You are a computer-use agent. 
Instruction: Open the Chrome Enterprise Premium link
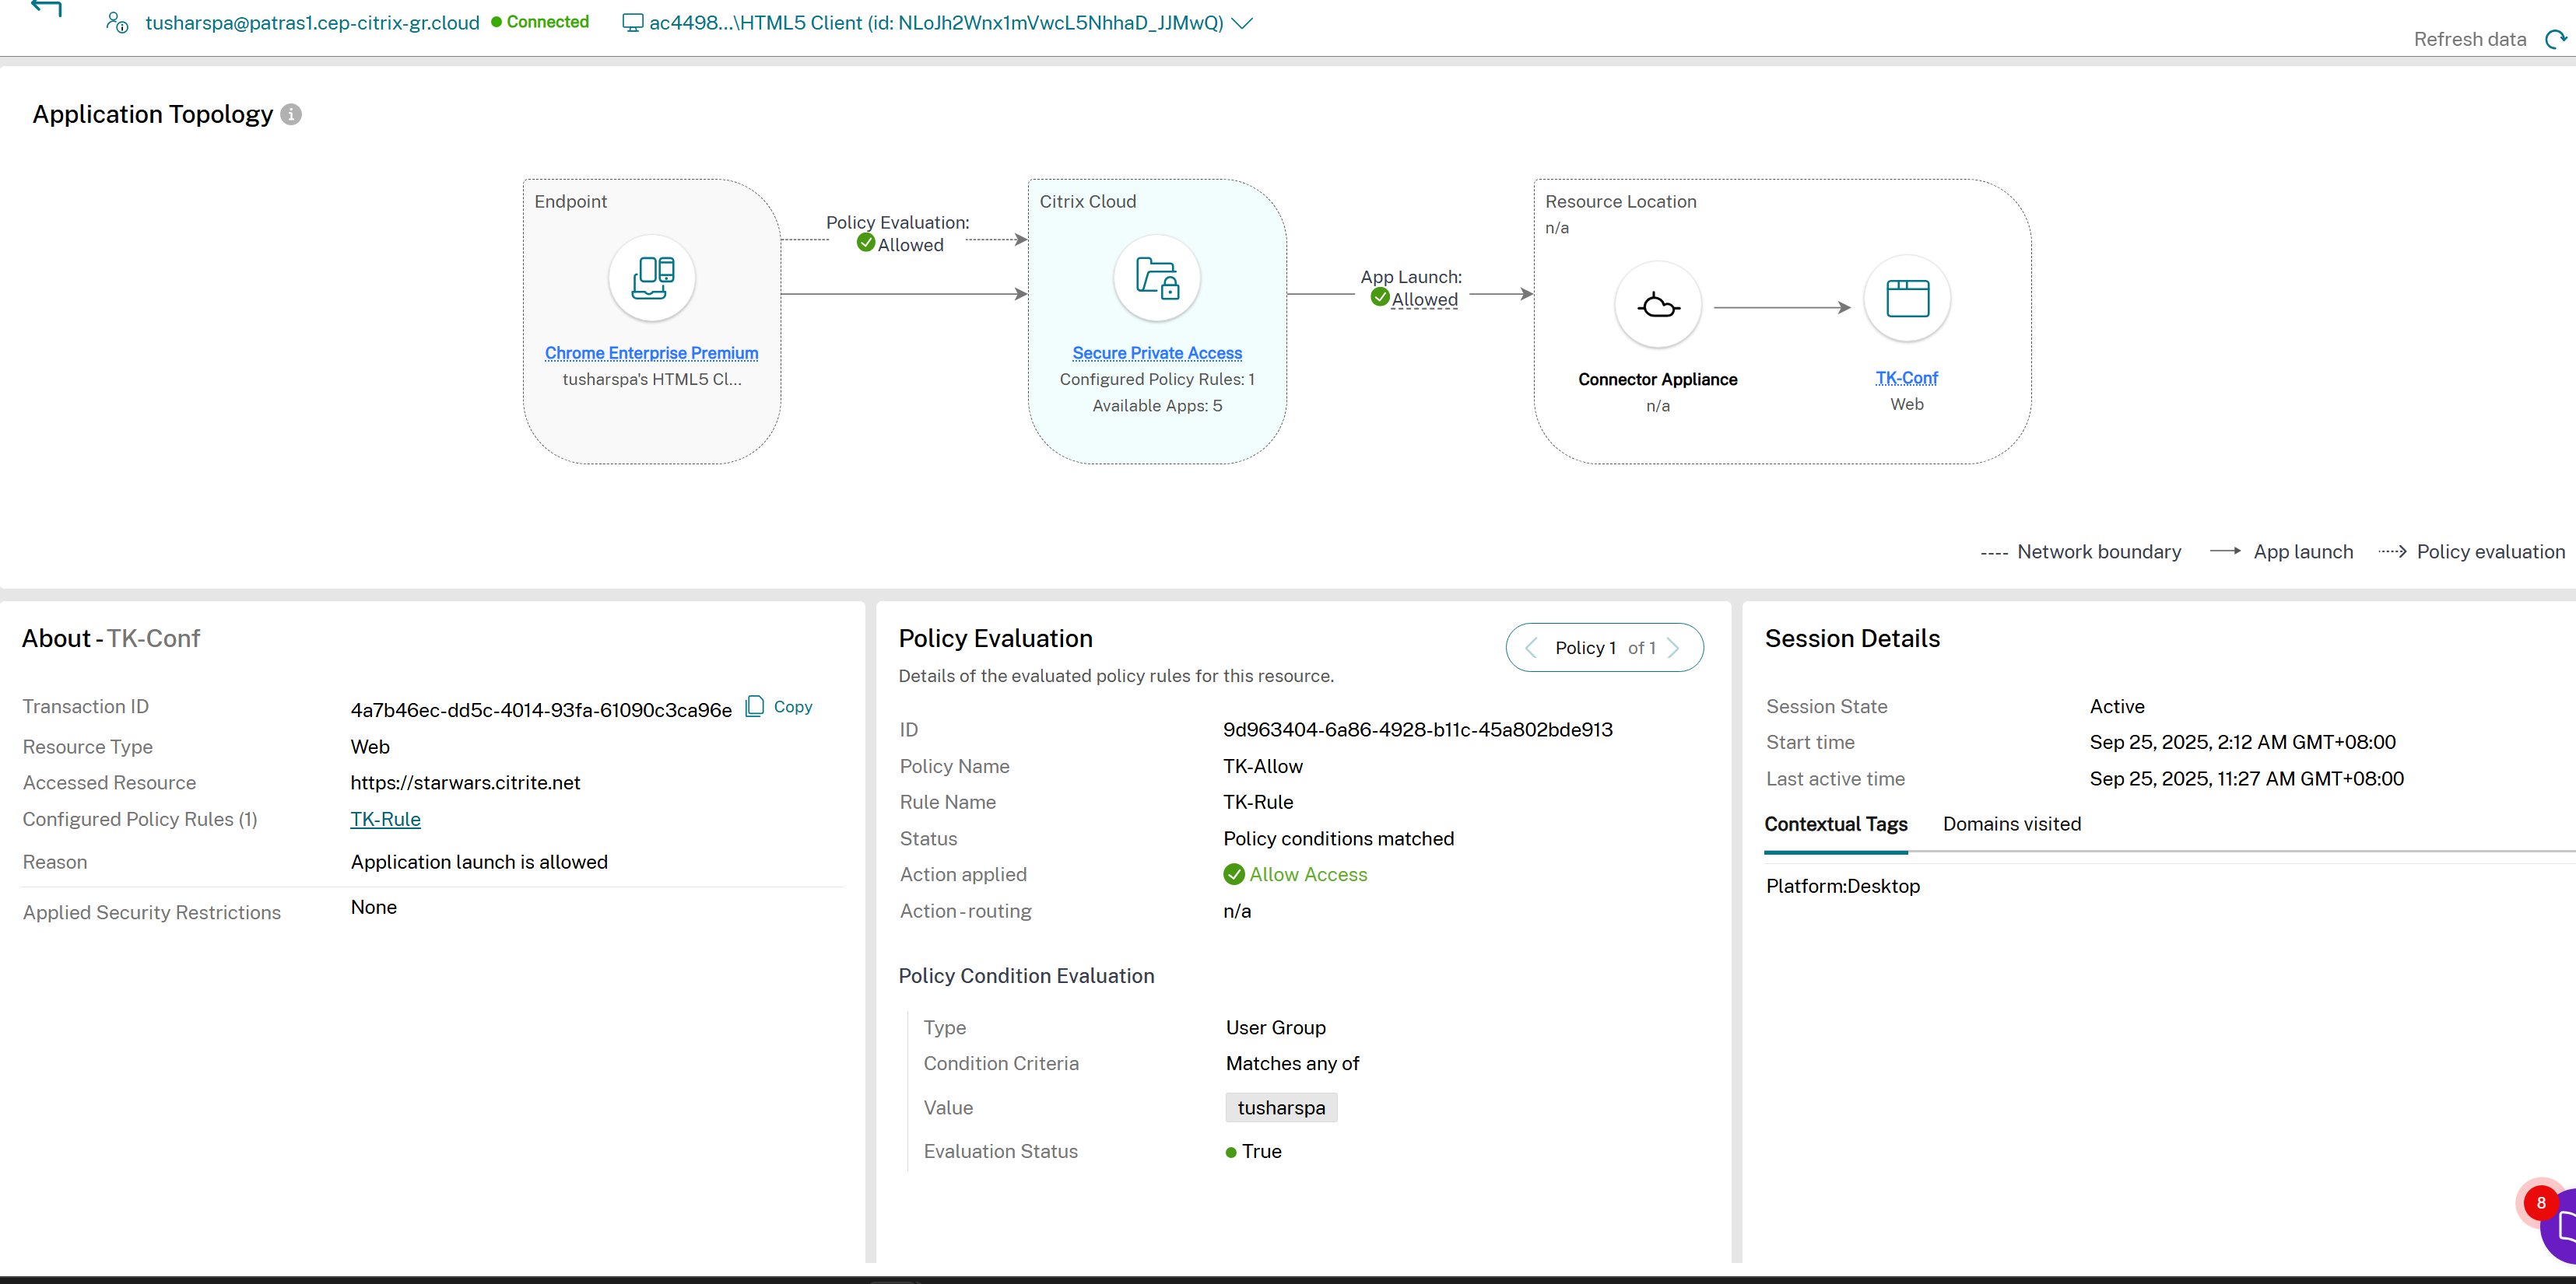pyautogui.click(x=651, y=353)
